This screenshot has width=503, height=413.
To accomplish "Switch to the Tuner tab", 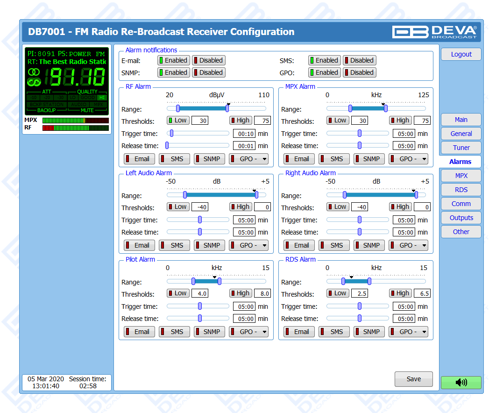I will pos(461,148).
